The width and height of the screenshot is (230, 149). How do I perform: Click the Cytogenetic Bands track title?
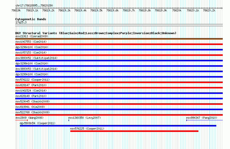click(x=31, y=19)
